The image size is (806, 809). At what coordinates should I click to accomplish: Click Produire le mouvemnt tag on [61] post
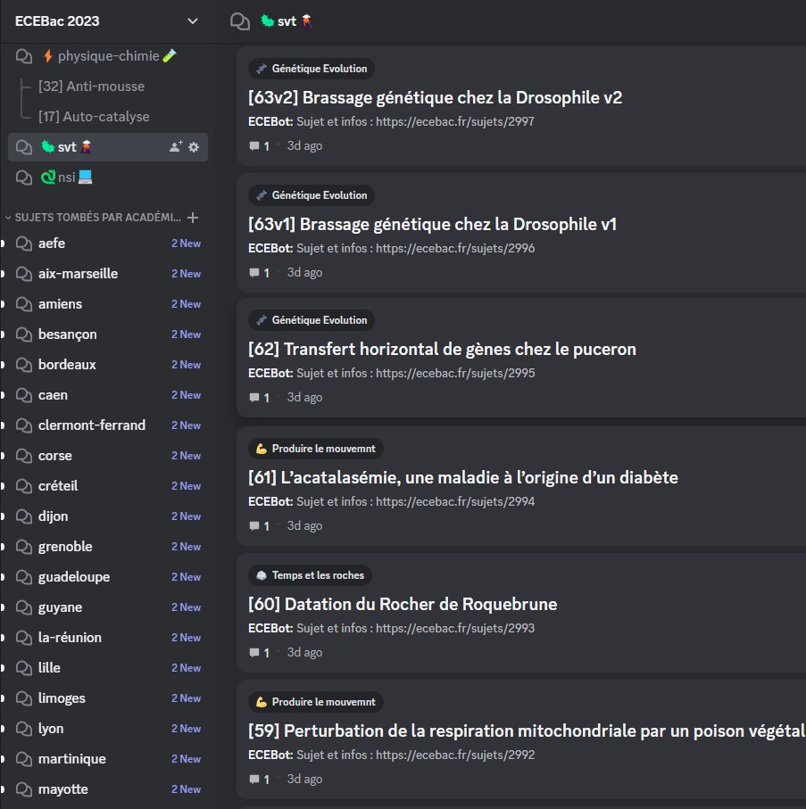tap(315, 449)
